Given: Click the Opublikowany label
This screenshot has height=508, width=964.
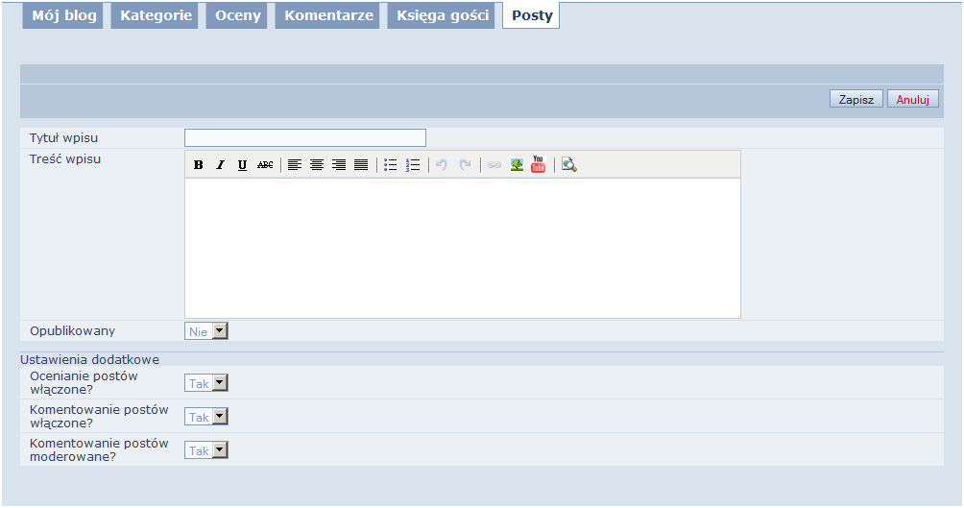Looking at the screenshot, I should tap(73, 331).
